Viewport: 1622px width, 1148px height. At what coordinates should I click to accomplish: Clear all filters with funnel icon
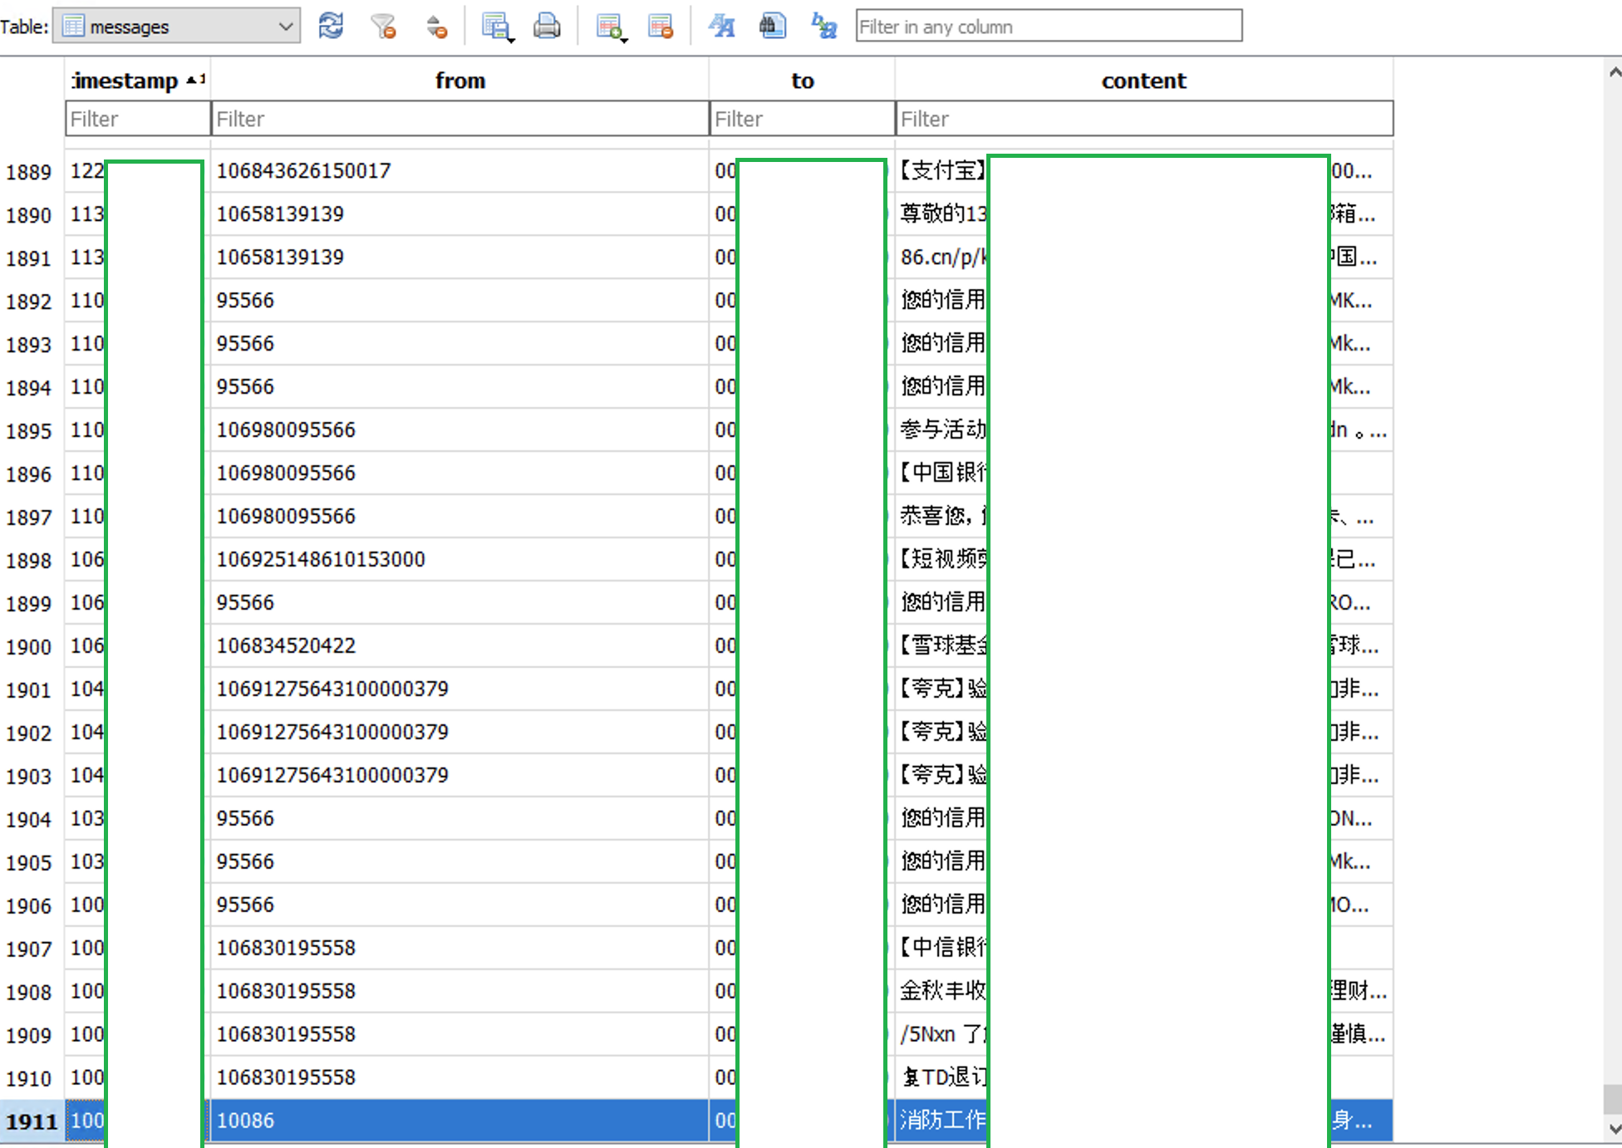point(383,27)
